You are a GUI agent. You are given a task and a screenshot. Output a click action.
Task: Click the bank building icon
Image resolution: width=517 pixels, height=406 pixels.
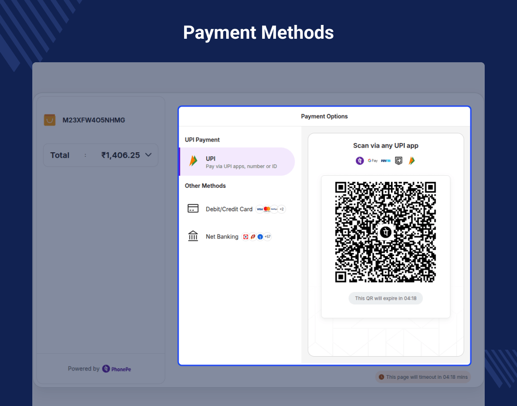click(x=193, y=236)
